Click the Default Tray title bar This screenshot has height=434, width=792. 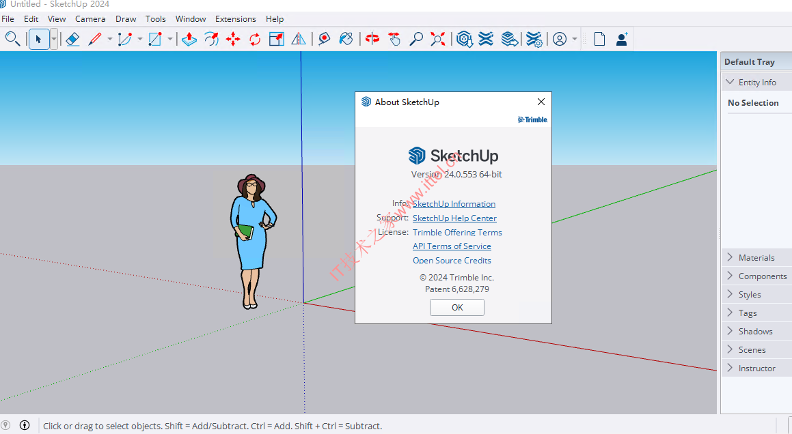coord(756,61)
